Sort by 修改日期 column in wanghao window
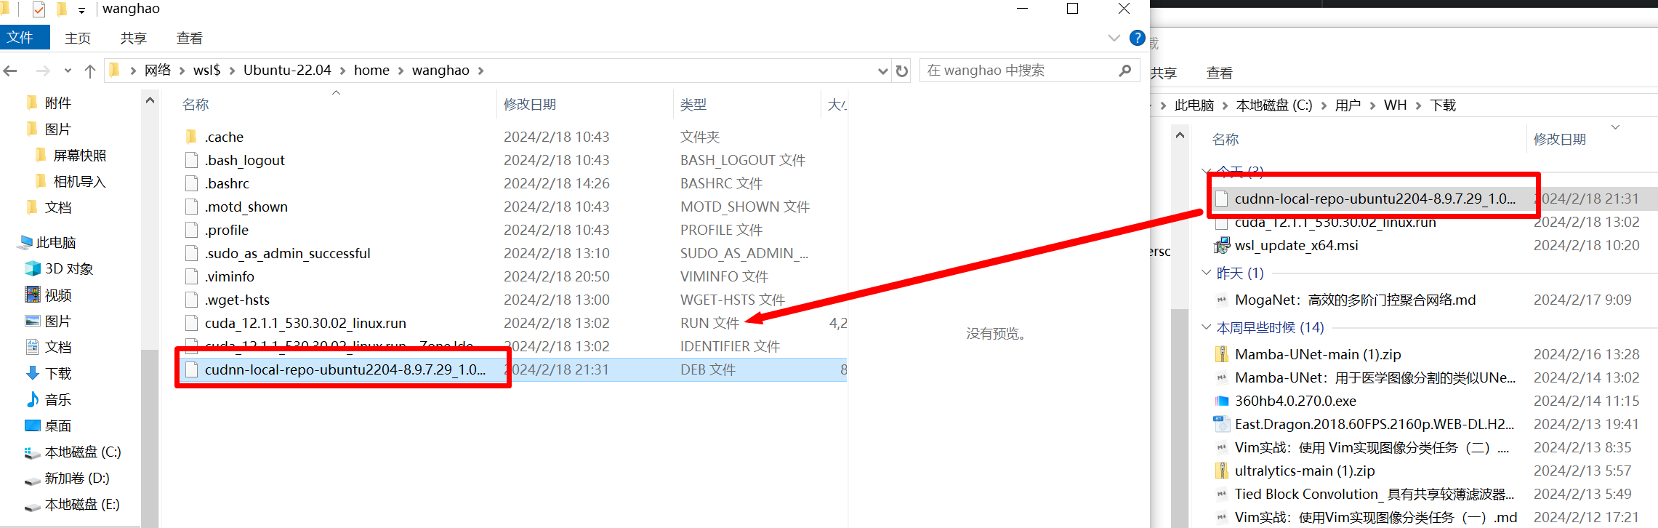 [530, 105]
